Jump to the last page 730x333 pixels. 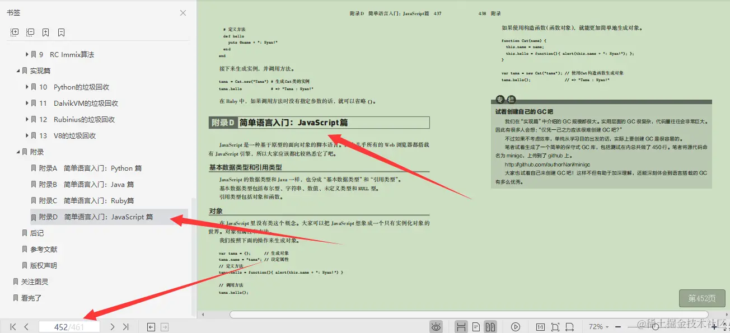point(126,327)
